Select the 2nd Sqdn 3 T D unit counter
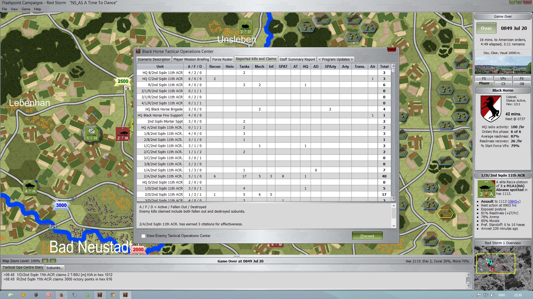The height and width of the screenshot is (299, 533). [245, 28]
